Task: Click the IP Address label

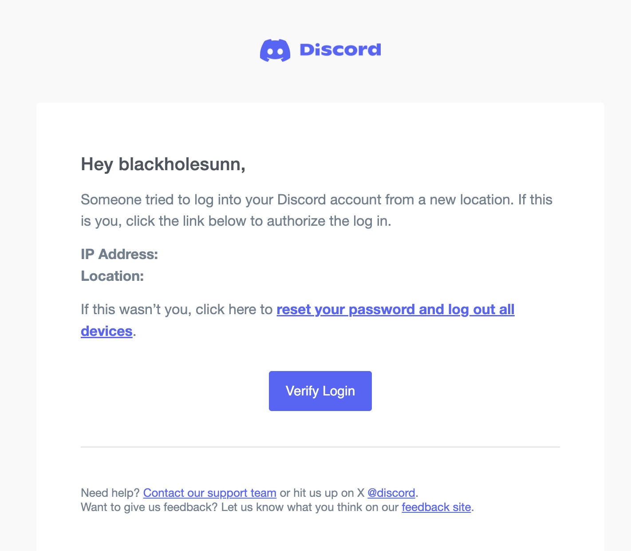Action: (119, 254)
